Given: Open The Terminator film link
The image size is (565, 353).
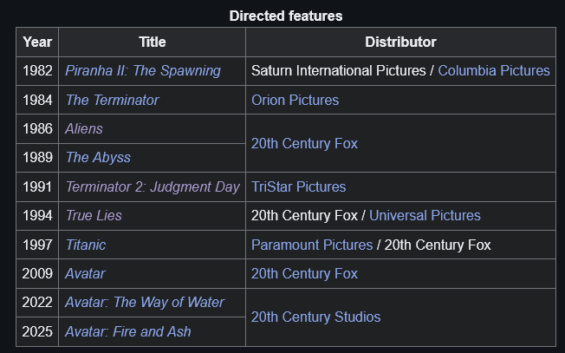Looking at the screenshot, I should point(112,100).
